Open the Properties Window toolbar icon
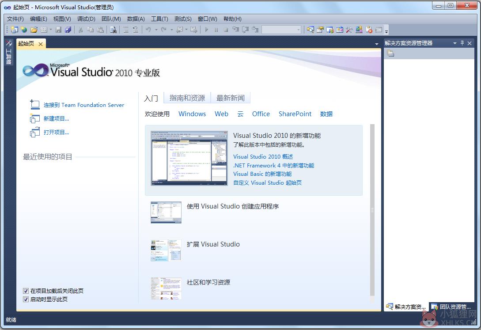This screenshot has width=481, height=330. coord(320,30)
